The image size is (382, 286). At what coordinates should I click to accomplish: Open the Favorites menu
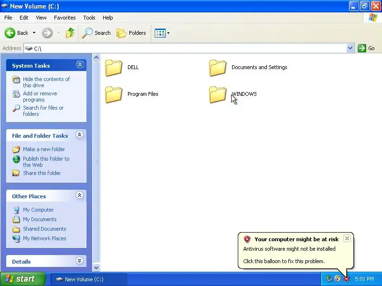point(65,18)
